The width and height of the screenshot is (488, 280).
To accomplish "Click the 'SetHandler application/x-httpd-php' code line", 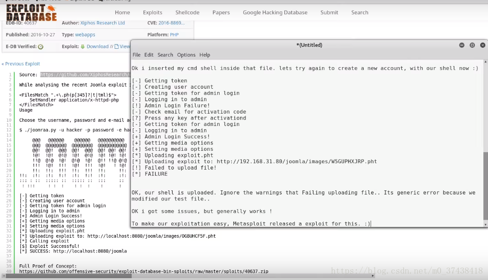I will pos(75,100).
